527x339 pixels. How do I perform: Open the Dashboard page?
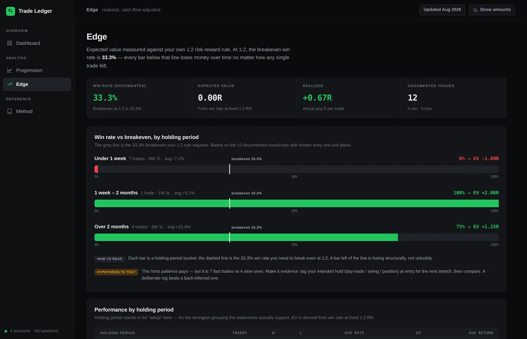(x=37, y=43)
